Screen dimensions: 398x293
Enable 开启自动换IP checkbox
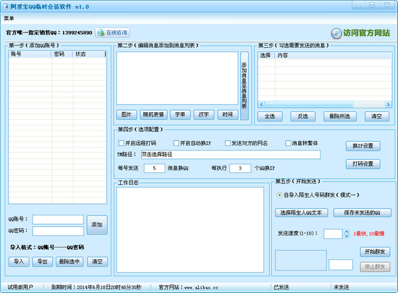click(x=176, y=143)
